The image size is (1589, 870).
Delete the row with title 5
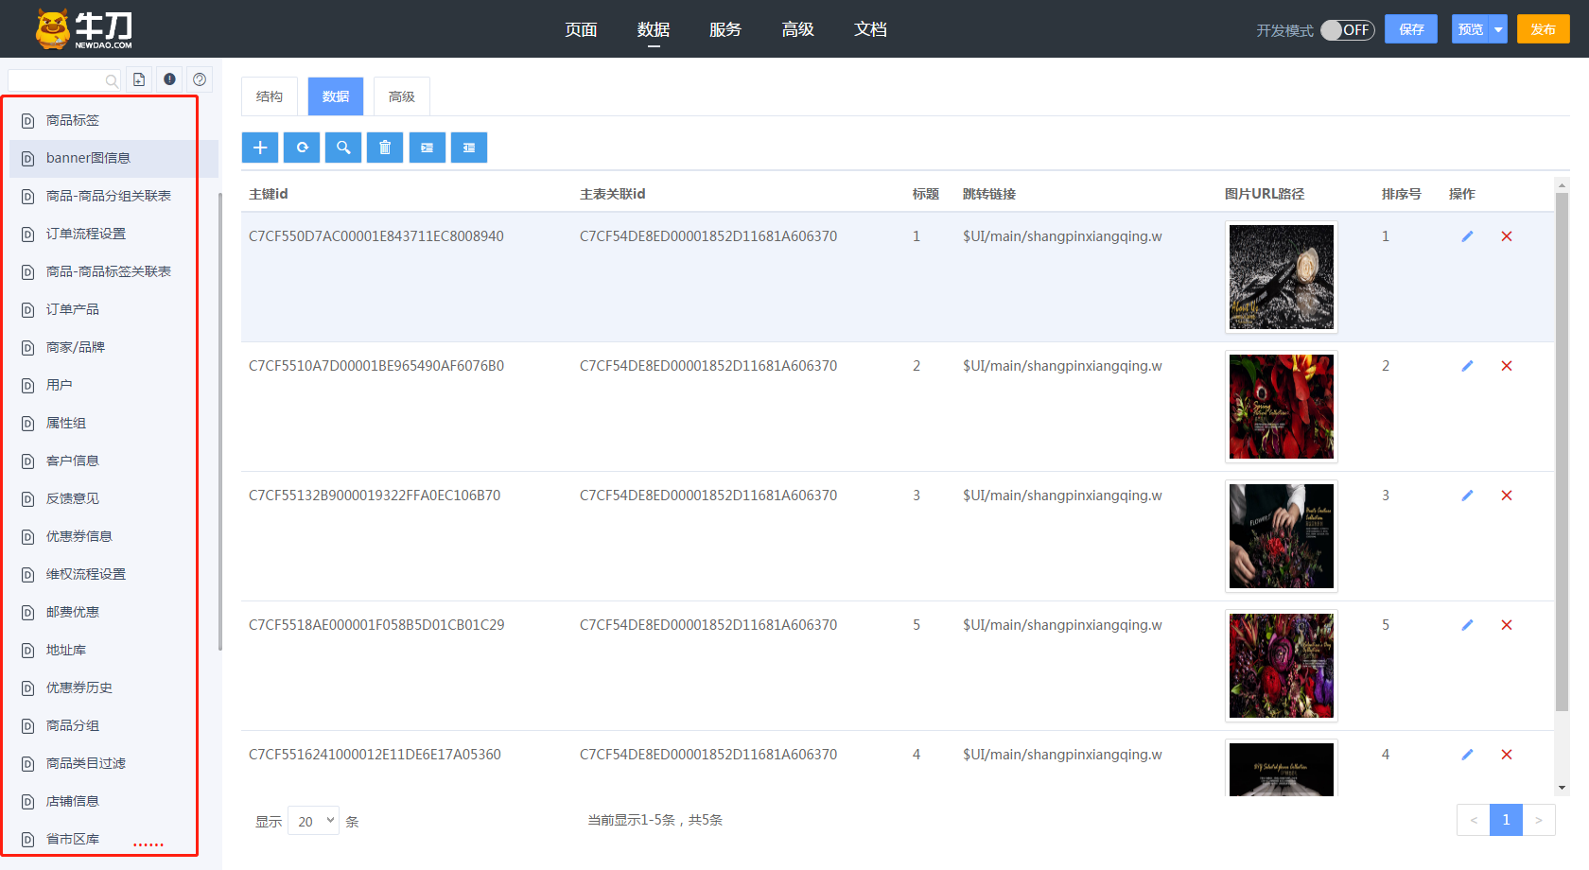[1507, 625]
